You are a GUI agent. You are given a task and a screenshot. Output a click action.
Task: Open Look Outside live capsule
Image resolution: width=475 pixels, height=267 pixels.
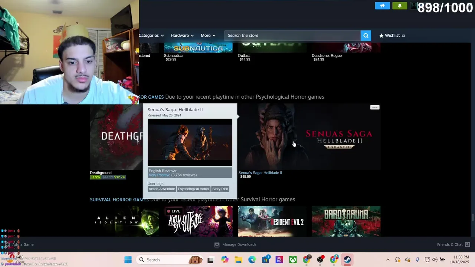tap(198, 221)
